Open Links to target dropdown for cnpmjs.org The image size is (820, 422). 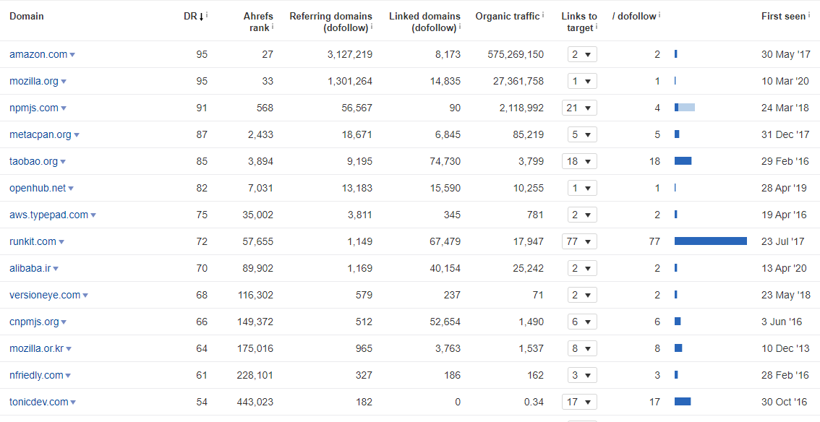tap(582, 322)
